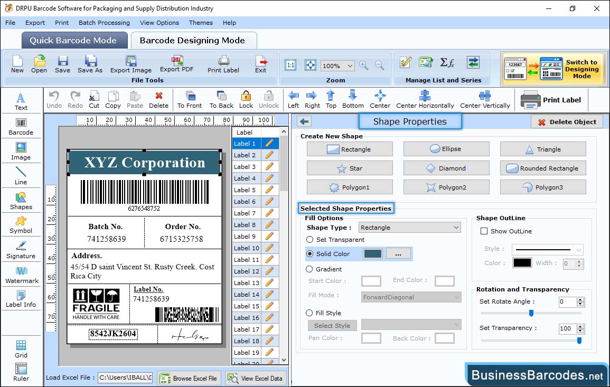The image size is (610, 387).
Task: Toggle the Grid display
Action: pos(21,349)
